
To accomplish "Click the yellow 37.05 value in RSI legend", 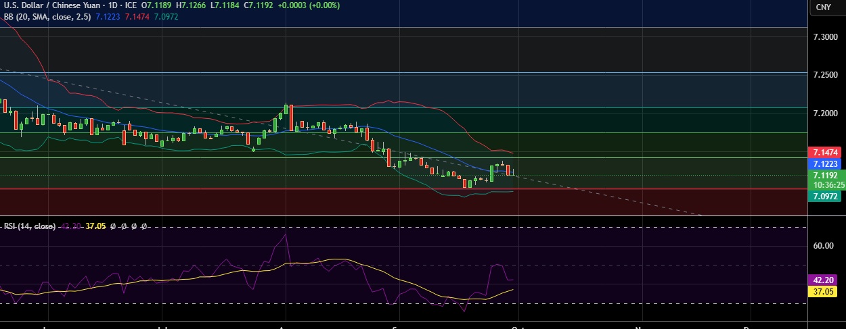I will tap(95, 226).
